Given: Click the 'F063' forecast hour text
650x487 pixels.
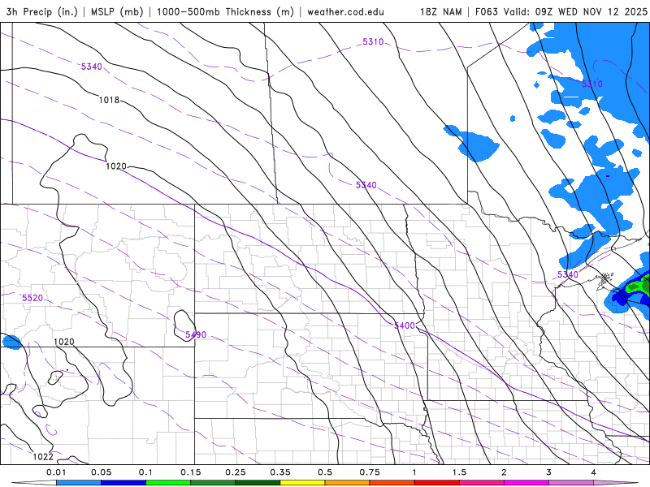Looking at the screenshot, I should 486,11.
